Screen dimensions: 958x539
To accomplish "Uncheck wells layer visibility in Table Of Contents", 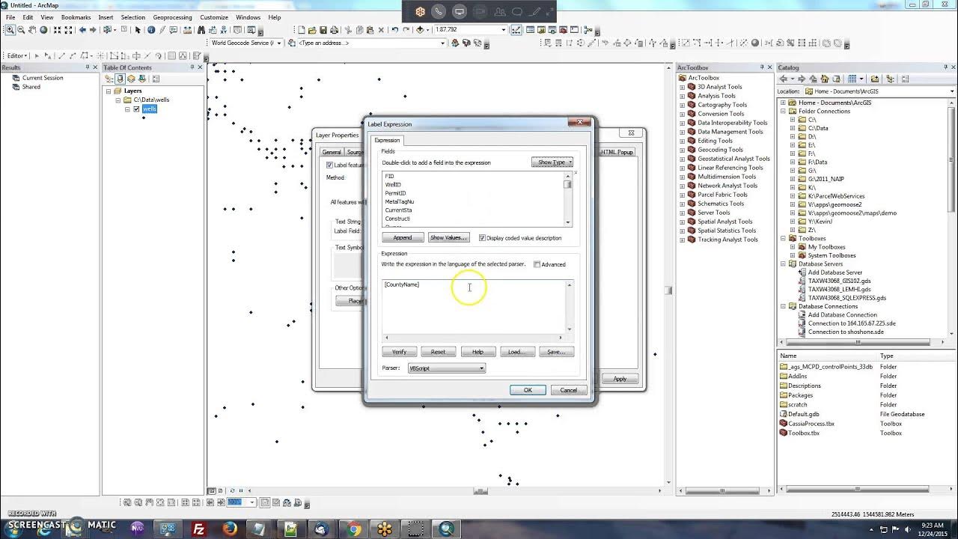I will 136,109.
